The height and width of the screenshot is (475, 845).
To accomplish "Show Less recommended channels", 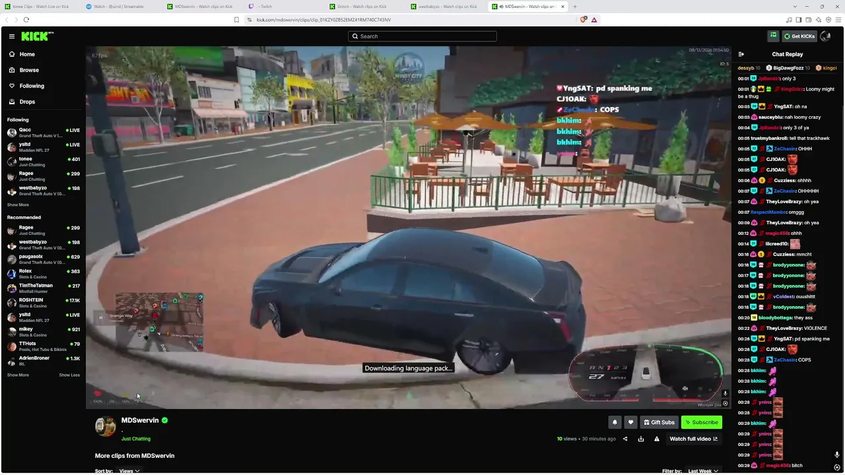I will point(69,375).
